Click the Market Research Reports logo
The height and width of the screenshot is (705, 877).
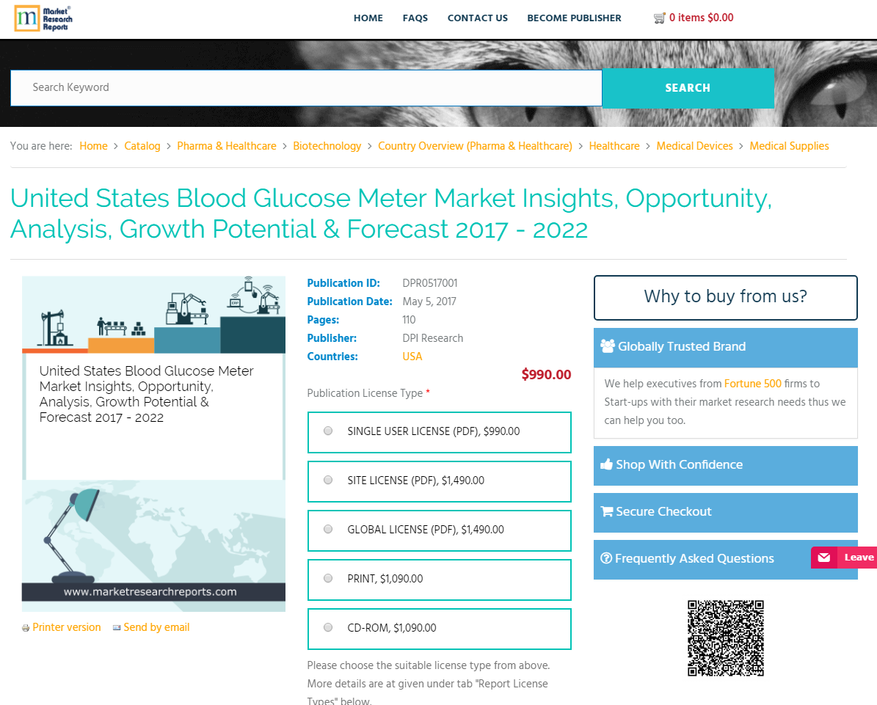click(x=43, y=18)
